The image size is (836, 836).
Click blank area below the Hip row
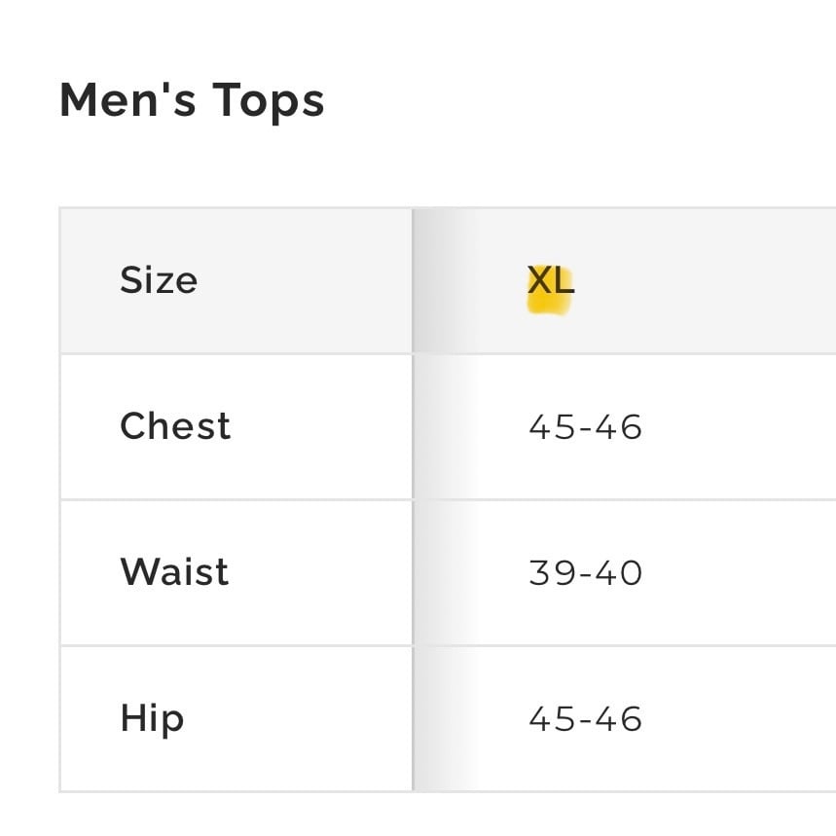[418, 815]
